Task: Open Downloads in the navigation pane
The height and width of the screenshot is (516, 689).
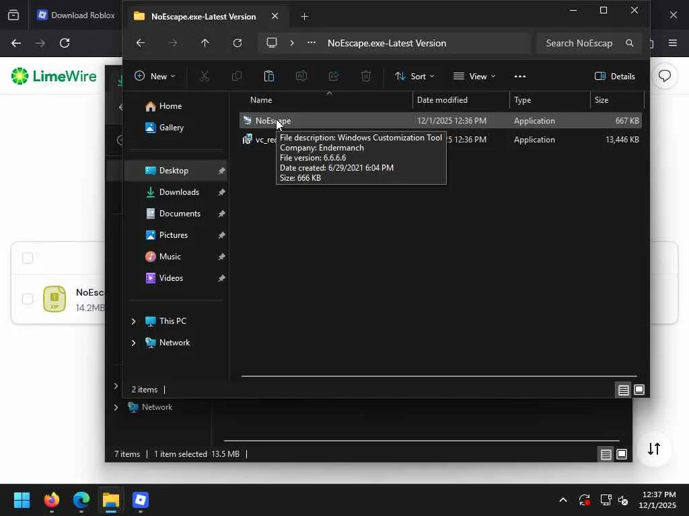Action: coord(178,192)
